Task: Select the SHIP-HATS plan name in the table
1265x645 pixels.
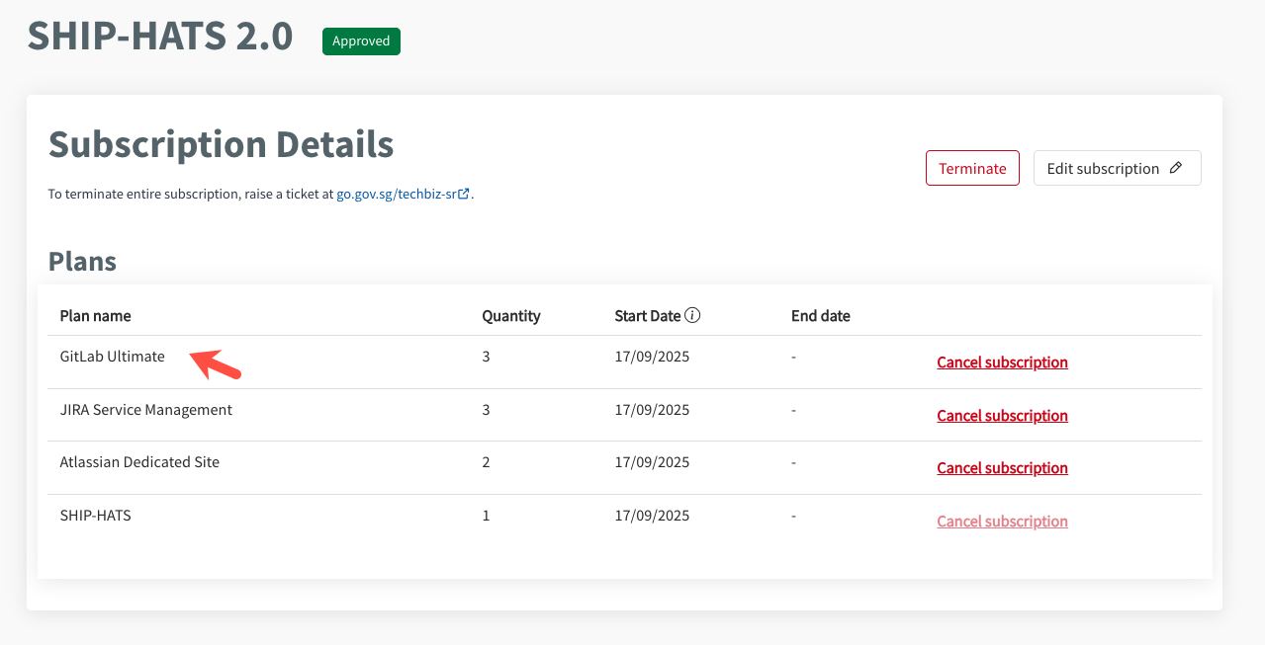Action: pyautogui.click(x=95, y=516)
